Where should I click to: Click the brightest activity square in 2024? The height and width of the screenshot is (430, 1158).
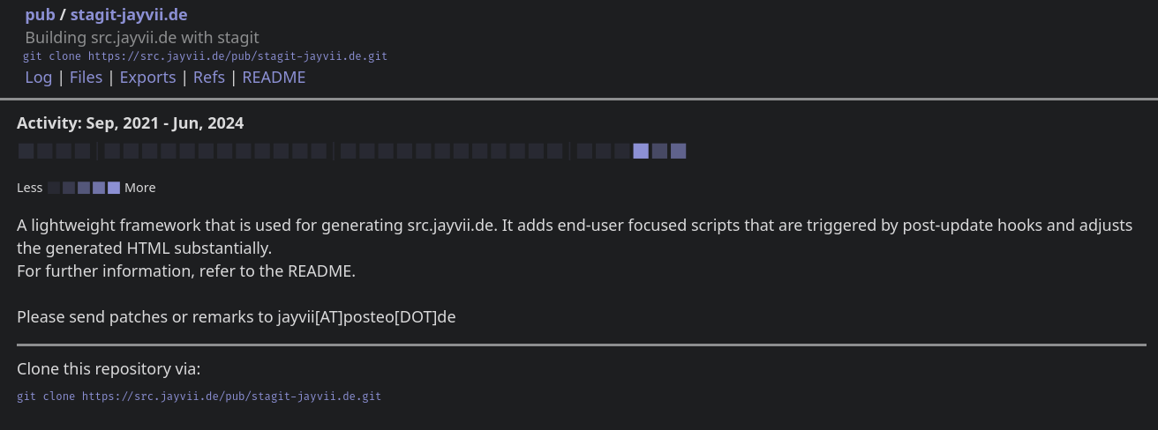tap(641, 151)
